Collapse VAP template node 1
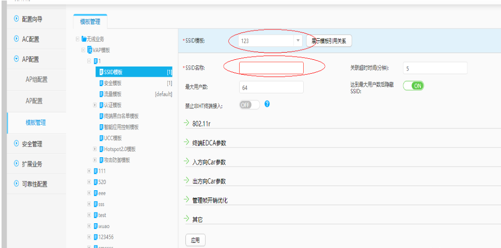501x248 pixels. click(x=89, y=61)
